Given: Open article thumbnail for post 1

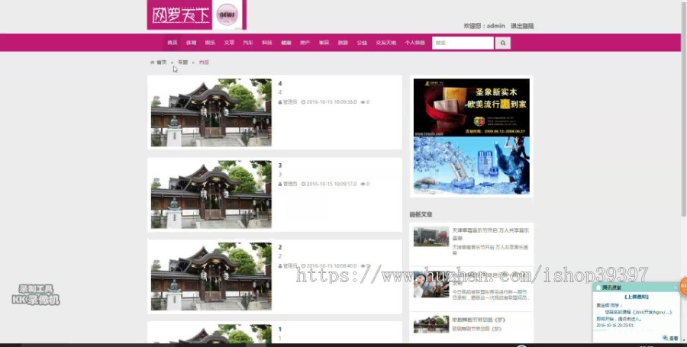Looking at the screenshot, I should [211, 334].
